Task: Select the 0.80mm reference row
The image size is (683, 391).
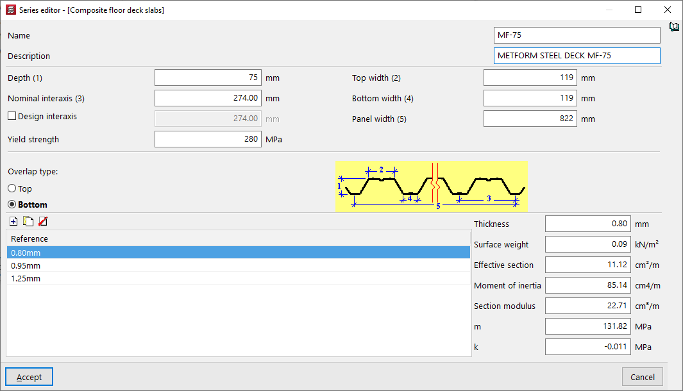Action: (x=238, y=253)
